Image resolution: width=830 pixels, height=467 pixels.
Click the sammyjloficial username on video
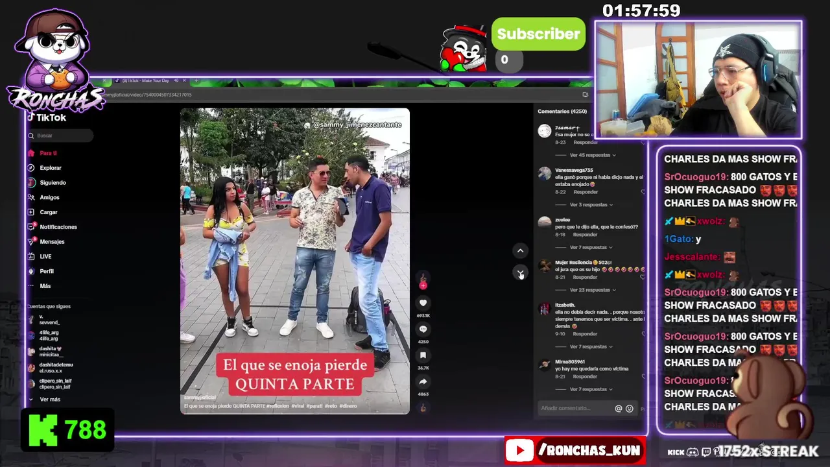(x=200, y=398)
